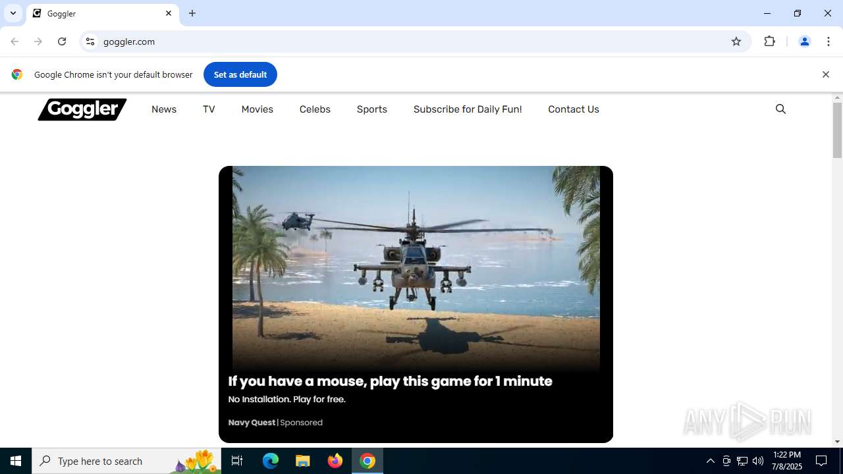Go forward to next page
This screenshot has width=843, height=474.
(38, 41)
